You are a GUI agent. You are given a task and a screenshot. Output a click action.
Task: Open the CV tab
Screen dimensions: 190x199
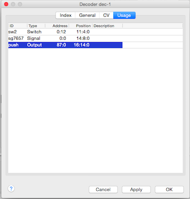106,15
